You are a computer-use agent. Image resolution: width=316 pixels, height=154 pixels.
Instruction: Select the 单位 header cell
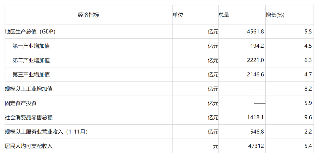[195, 15]
